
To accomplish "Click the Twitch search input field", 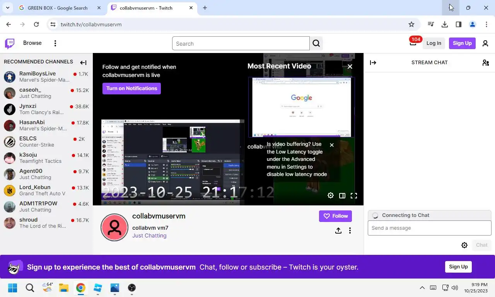I will pyautogui.click(x=241, y=43).
